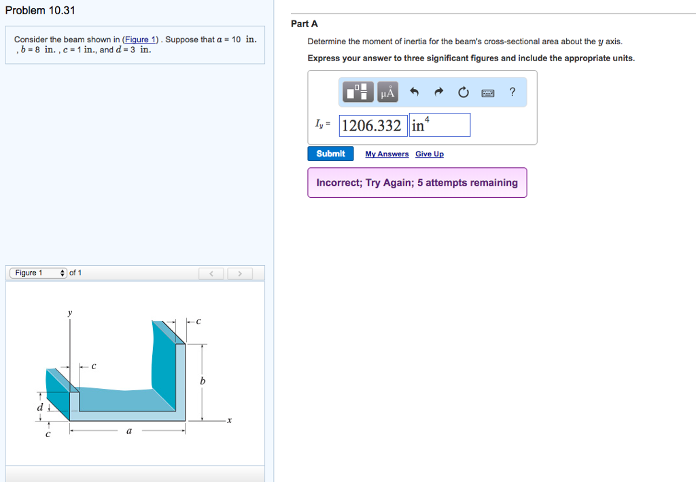Open the equation template editor icon
696x482 pixels.
click(358, 92)
